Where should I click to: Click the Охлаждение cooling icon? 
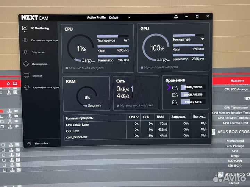[x=26, y=64]
